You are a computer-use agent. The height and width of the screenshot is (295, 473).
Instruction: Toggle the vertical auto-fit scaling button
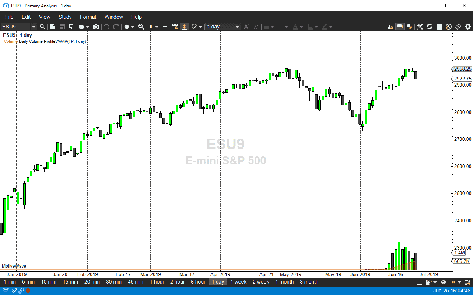tap(185, 27)
